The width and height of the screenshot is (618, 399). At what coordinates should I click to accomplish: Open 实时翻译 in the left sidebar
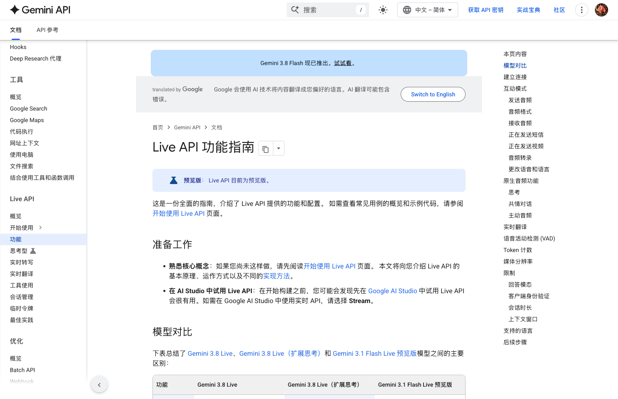pyautogui.click(x=21, y=274)
